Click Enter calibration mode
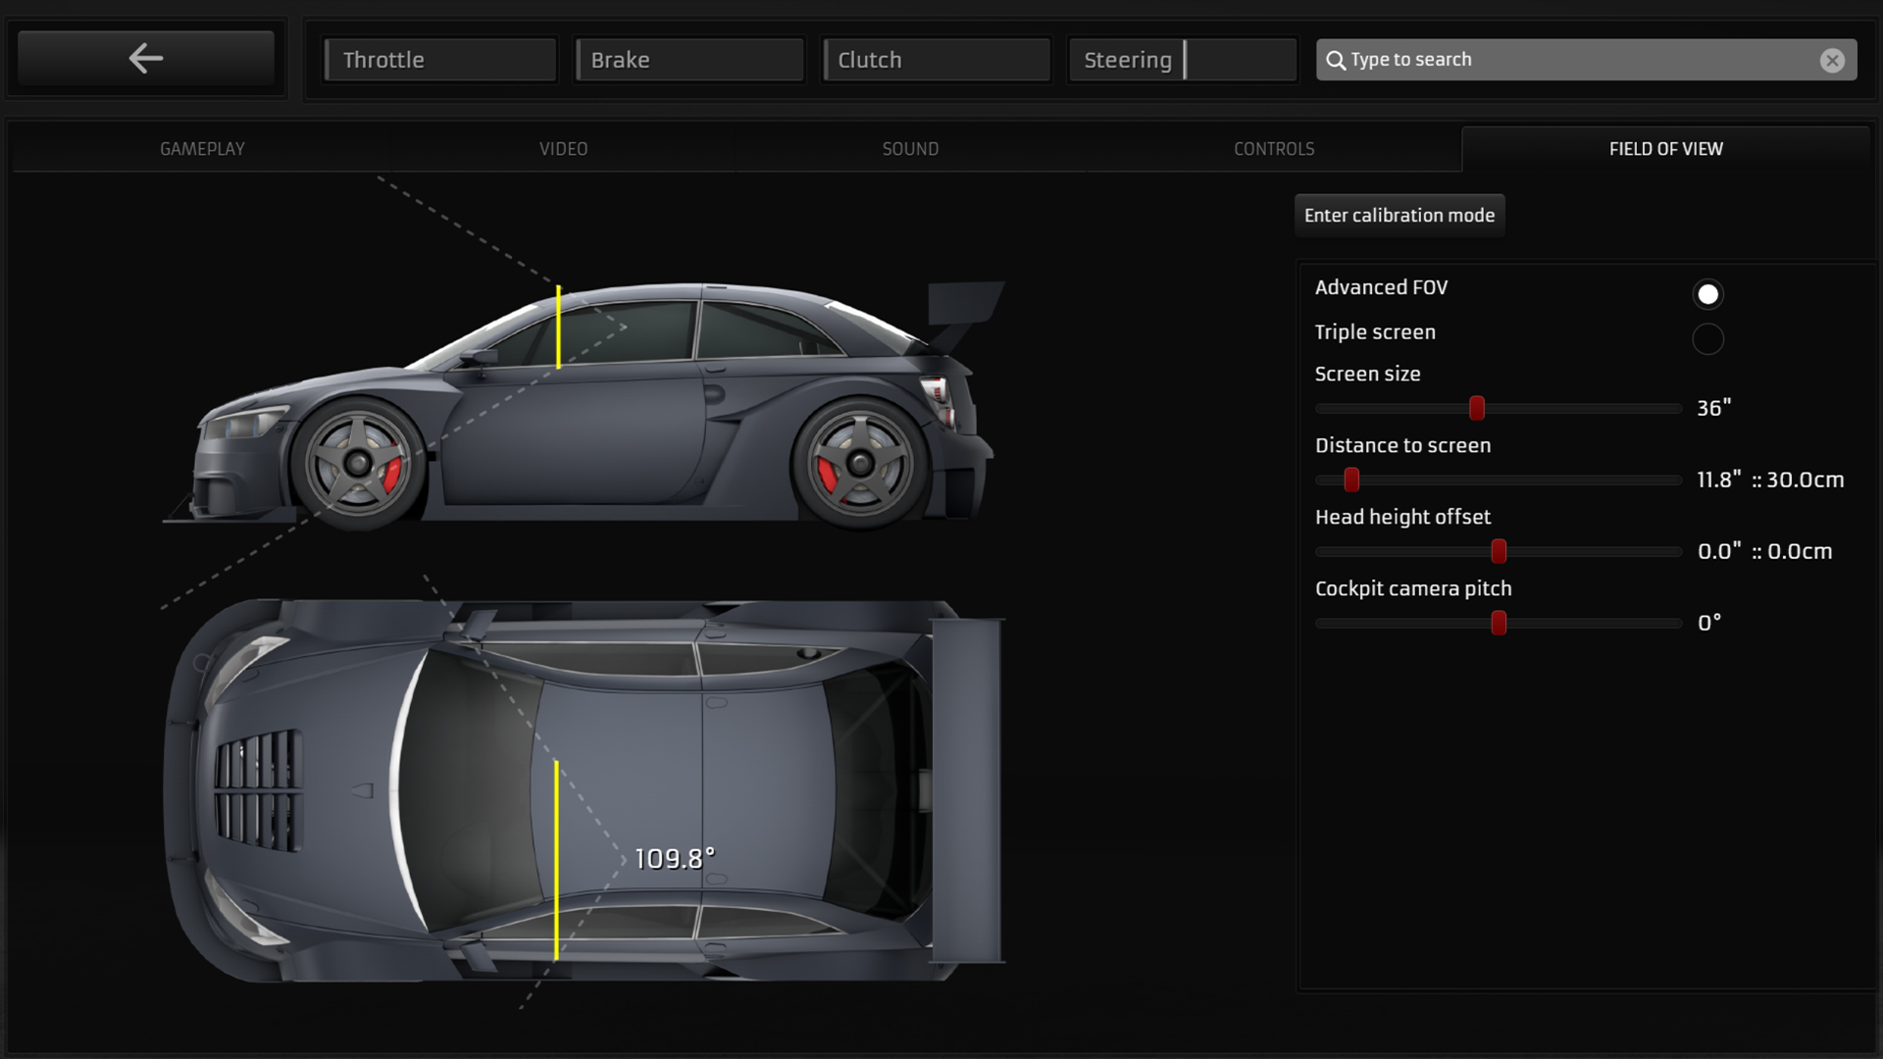Viewport: 1883px width, 1059px height. pos(1400,215)
